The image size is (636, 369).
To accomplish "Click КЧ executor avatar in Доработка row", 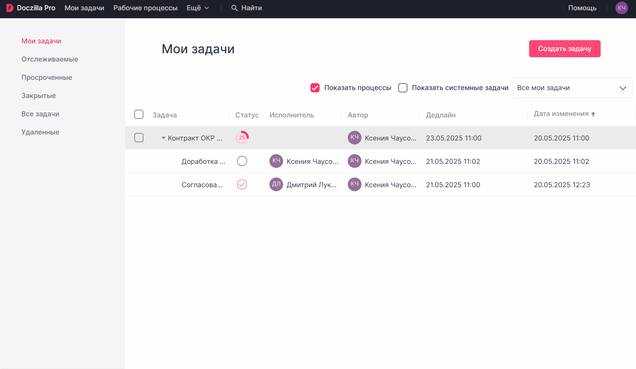I will click(x=276, y=161).
